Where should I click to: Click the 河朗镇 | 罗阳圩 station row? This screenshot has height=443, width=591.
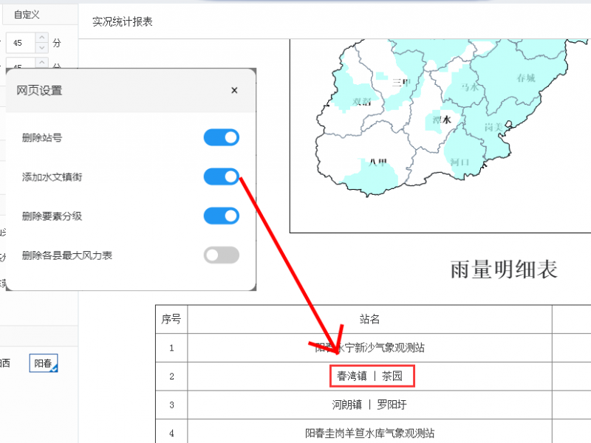(x=370, y=405)
